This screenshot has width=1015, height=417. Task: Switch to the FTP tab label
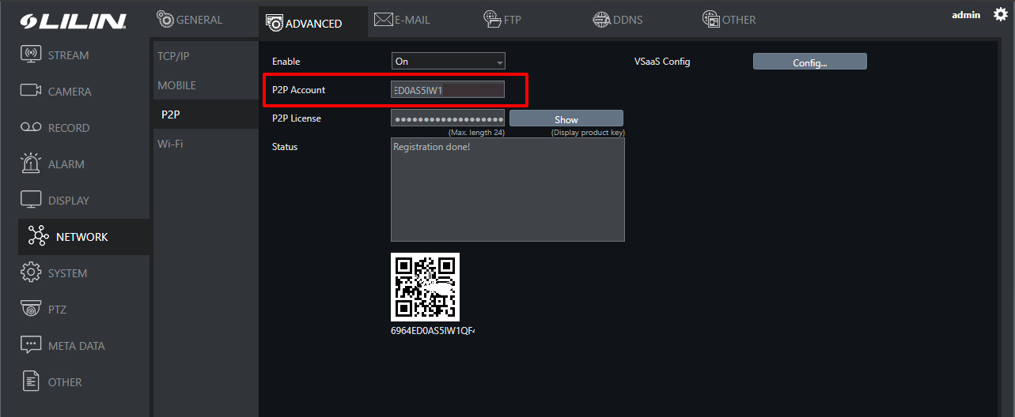point(513,20)
